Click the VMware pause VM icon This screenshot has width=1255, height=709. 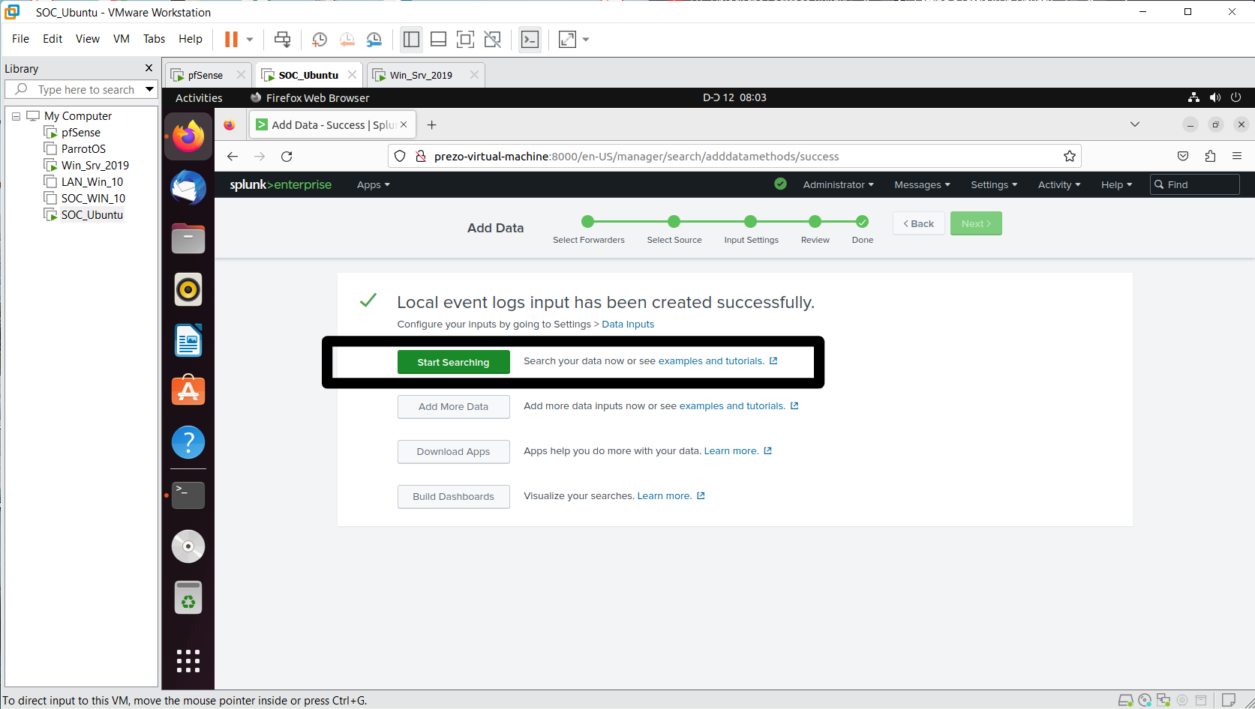[x=231, y=39]
